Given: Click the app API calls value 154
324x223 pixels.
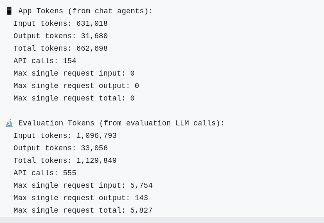Looking at the screenshot, I should pos(69,61).
